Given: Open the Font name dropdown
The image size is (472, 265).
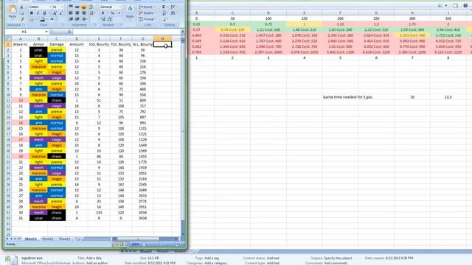Looking at the screenshot, I should [x=49, y=7].
